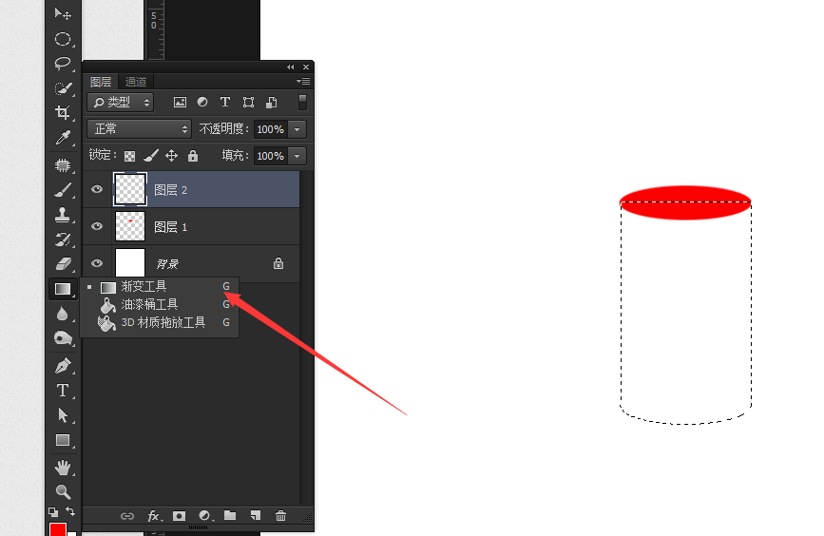Select the Move tool

pyautogui.click(x=63, y=13)
